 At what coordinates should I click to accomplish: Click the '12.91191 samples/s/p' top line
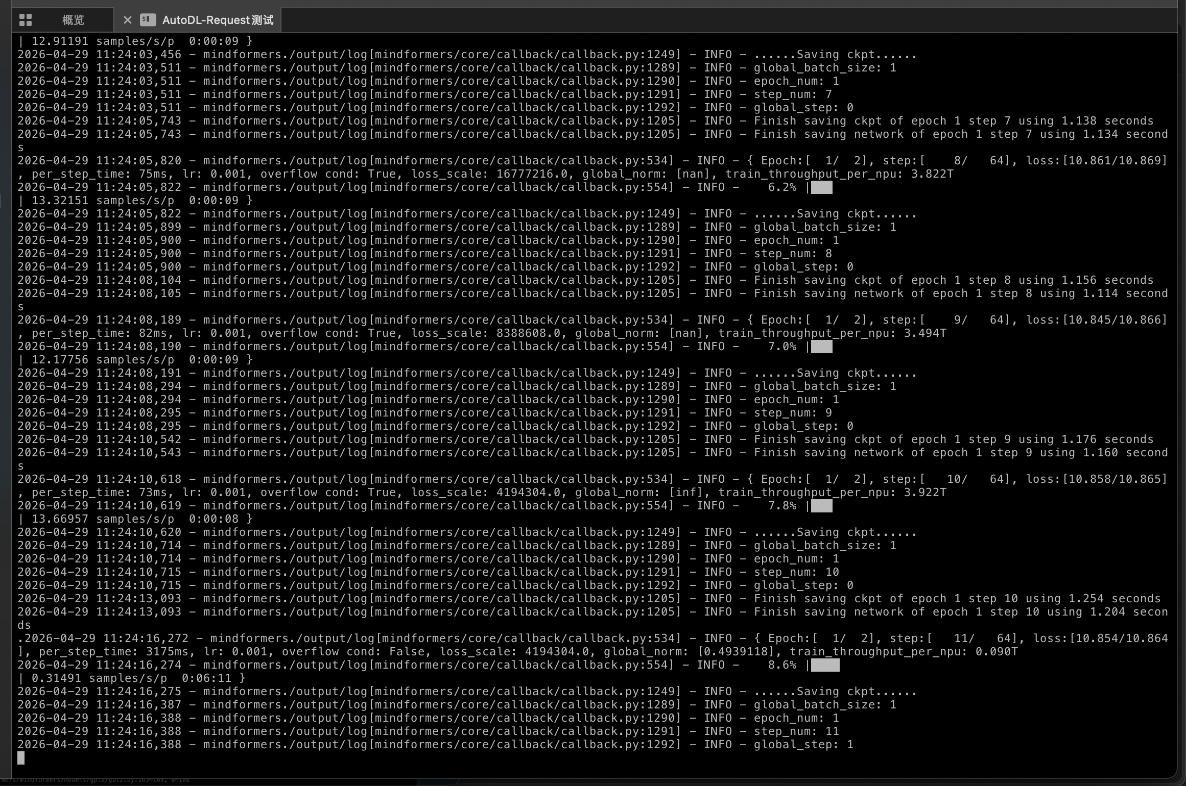102,41
